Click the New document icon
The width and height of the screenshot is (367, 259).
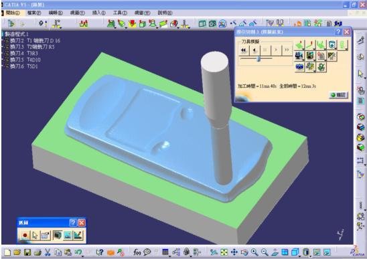[x=7, y=252]
